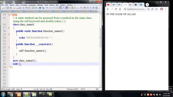Open the File menu in Notepad++

coord(2,5)
